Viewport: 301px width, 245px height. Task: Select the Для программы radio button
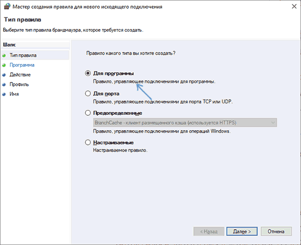tap(88, 73)
